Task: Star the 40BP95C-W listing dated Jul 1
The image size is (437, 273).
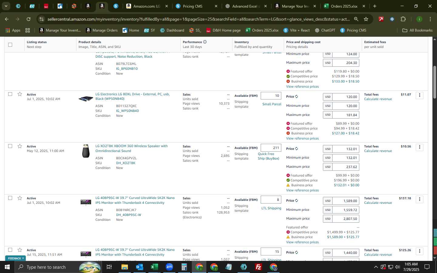Action: [20, 198]
